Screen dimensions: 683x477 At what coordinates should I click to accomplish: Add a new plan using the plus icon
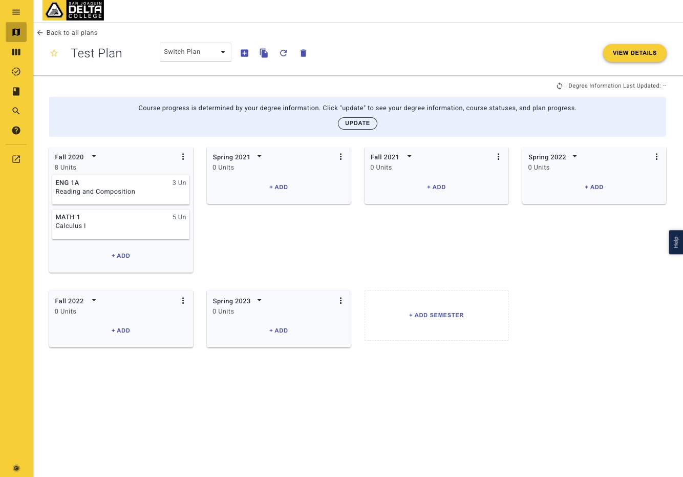click(x=244, y=53)
